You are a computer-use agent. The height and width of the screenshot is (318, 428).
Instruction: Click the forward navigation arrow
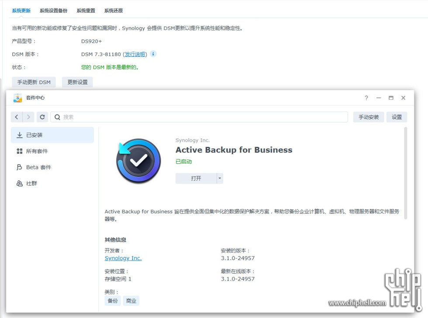28,117
